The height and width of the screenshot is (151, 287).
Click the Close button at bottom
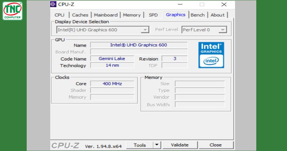coord(216,145)
